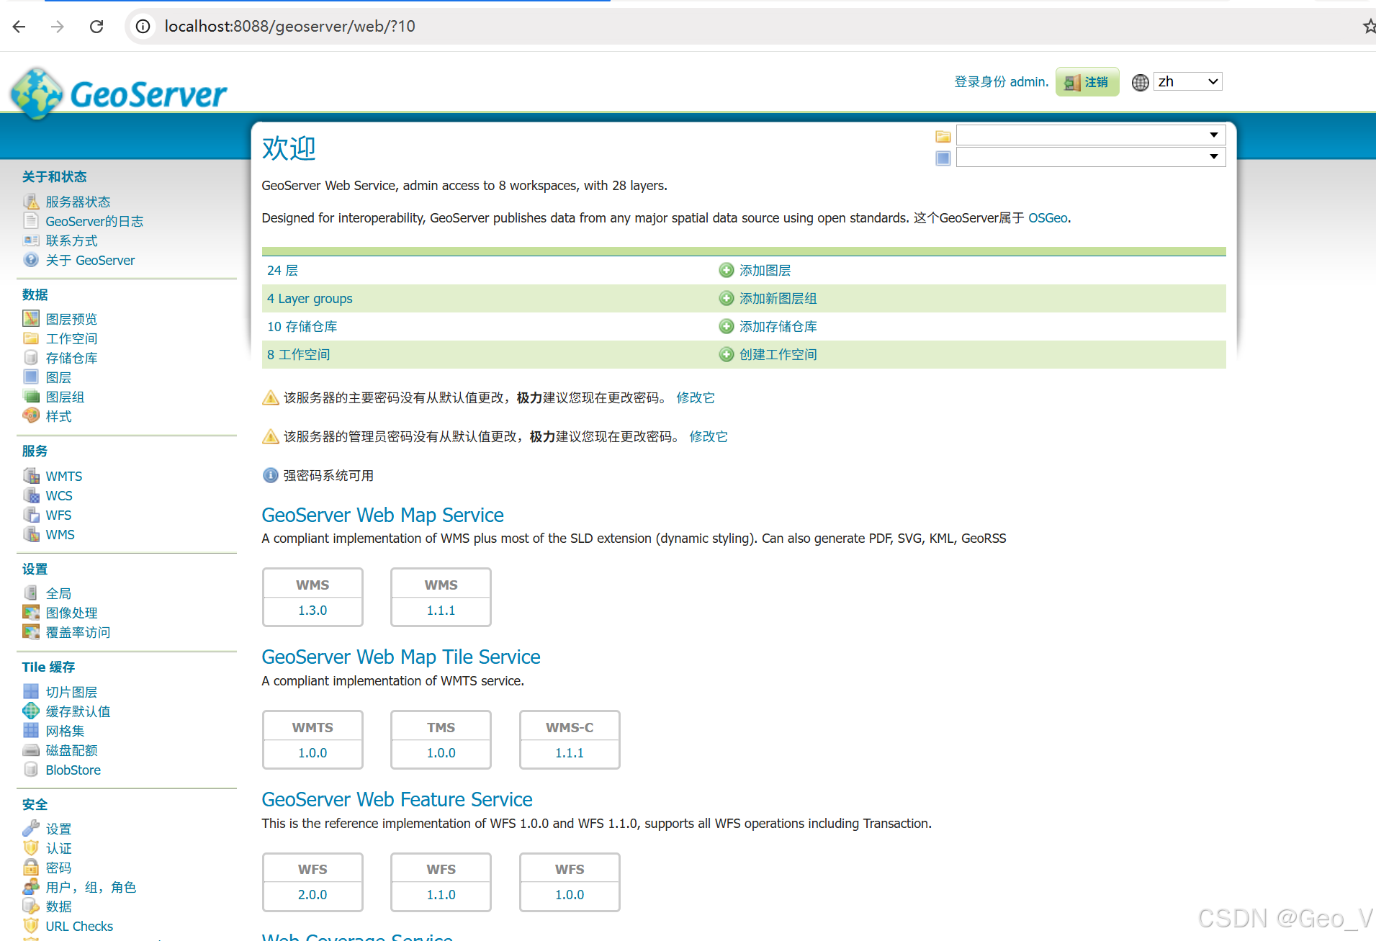Click the GeoServer logo
Screen dimensions: 1376x941
click(119, 94)
